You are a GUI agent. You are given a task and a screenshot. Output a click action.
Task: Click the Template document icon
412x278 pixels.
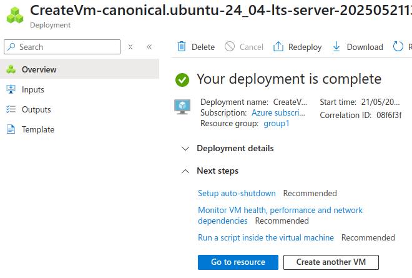pos(11,129)
